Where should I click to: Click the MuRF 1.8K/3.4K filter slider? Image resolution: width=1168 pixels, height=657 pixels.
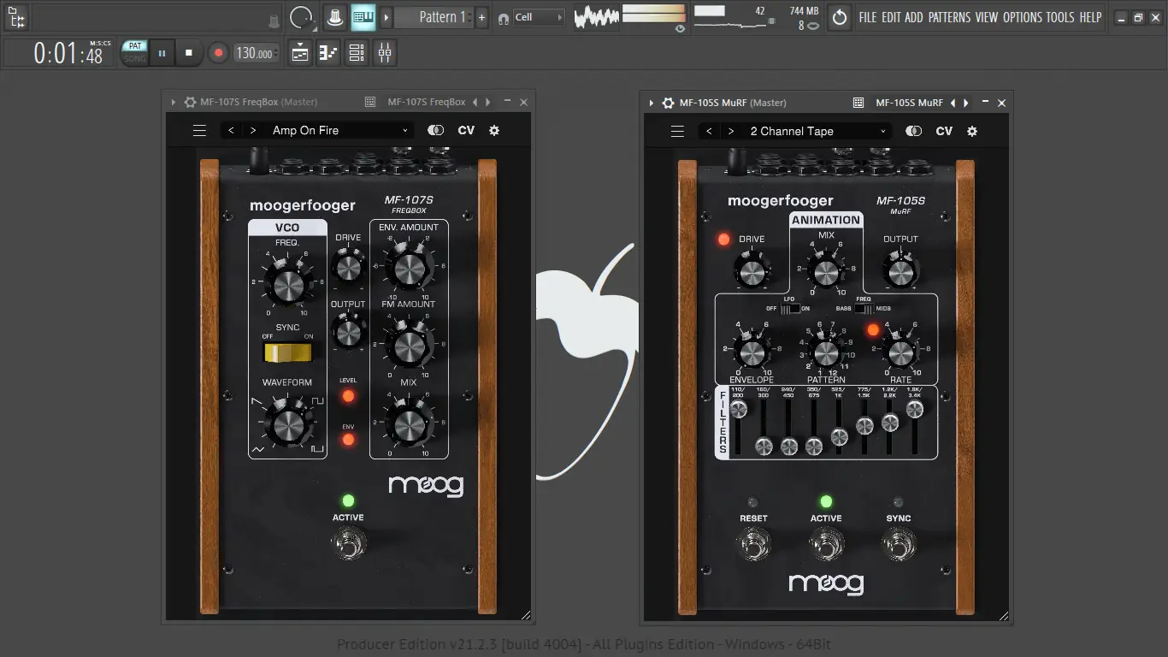[x=915, y=425]
